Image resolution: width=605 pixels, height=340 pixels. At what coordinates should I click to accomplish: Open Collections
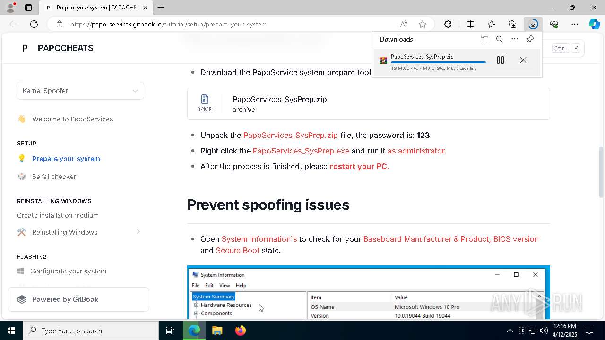(x=512, y=24)
